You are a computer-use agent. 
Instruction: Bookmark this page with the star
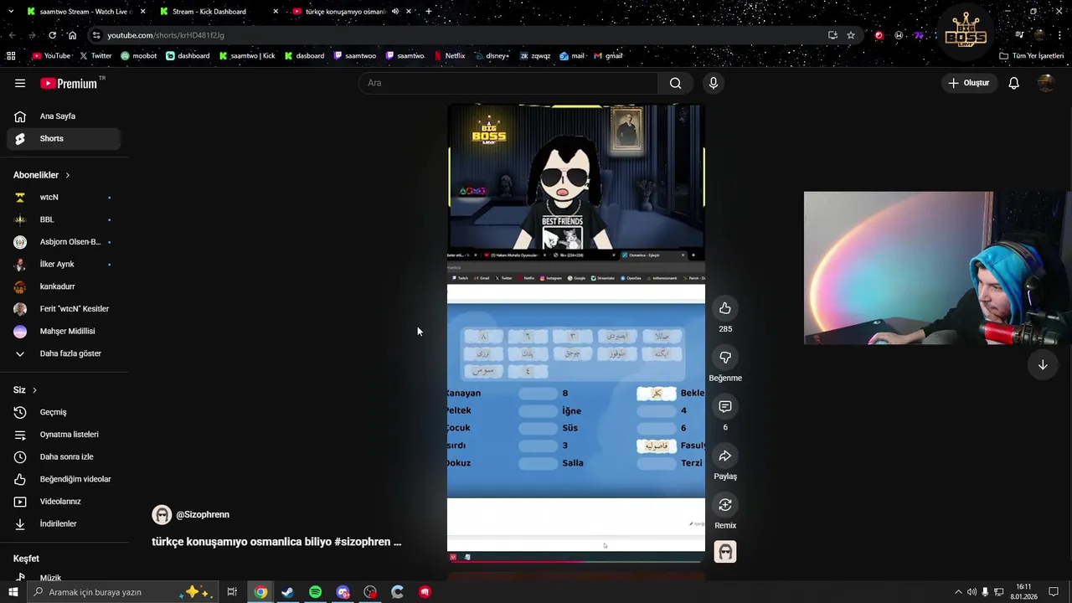[x=851, y=35]
